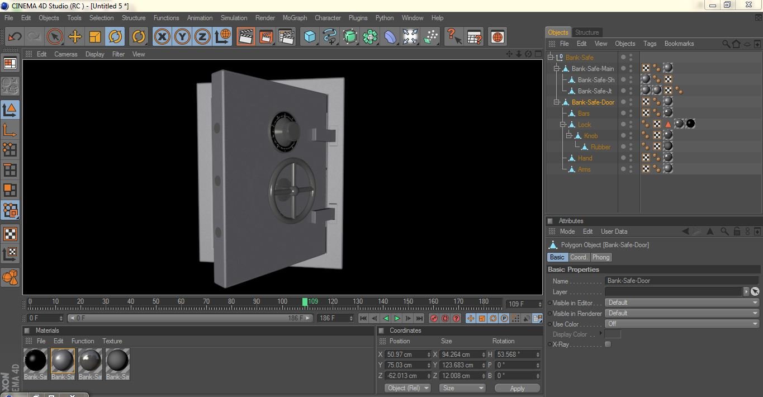Click the Record Position keyframe icon
The height and width of the screenshot is (397, 763).
[470, 318]
